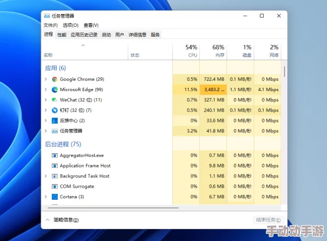Click the Background Task Host icon
Viewport: 327px width, 241px height.
point(54,176)
